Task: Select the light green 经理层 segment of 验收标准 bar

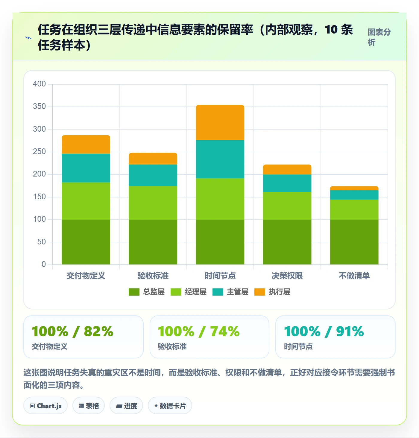Action: click(x=153, y=203)
